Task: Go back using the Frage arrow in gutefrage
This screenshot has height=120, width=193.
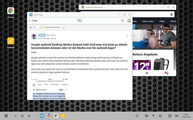Action: [29, 21]
